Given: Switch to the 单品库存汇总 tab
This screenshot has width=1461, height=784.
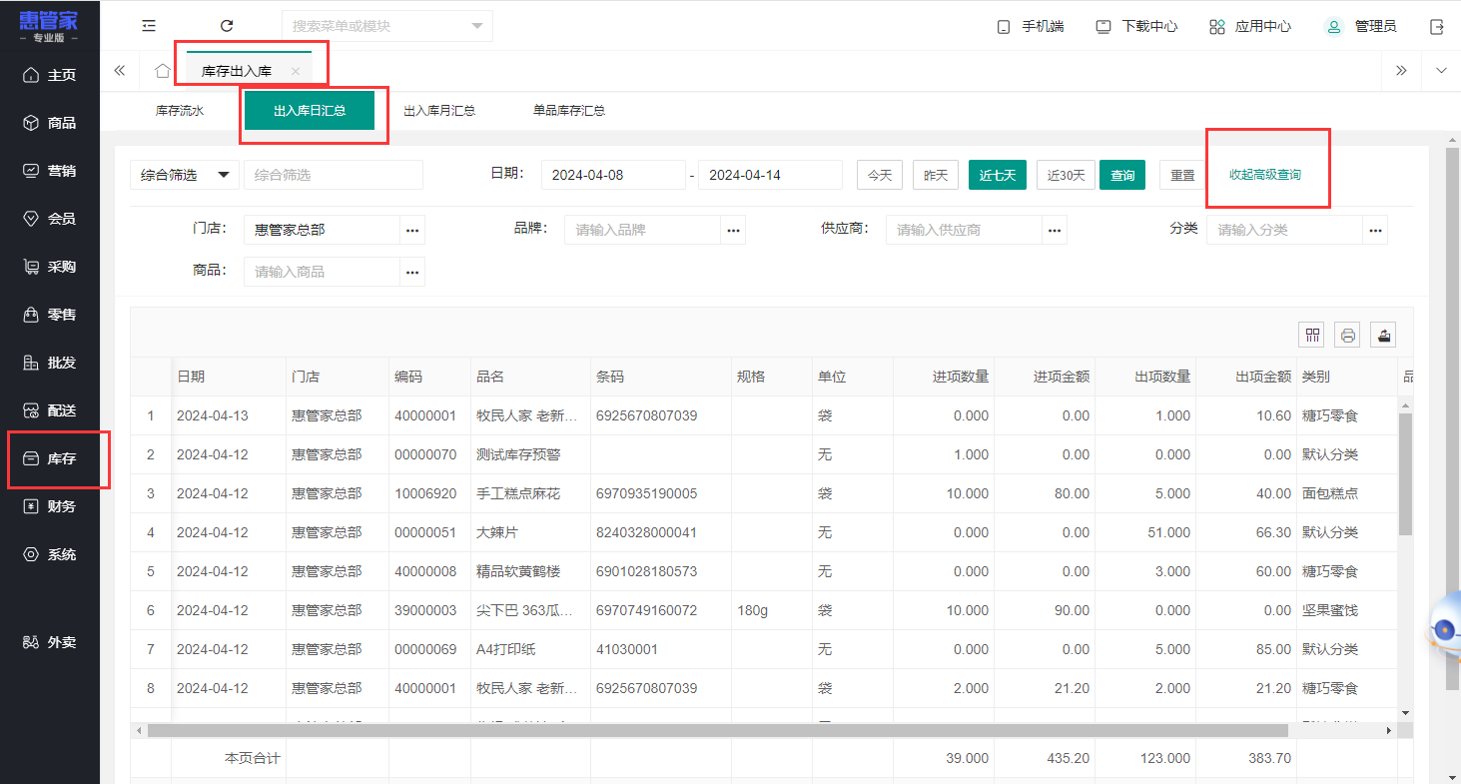Looking at the screenshot, I should click(x=569, y=111).
